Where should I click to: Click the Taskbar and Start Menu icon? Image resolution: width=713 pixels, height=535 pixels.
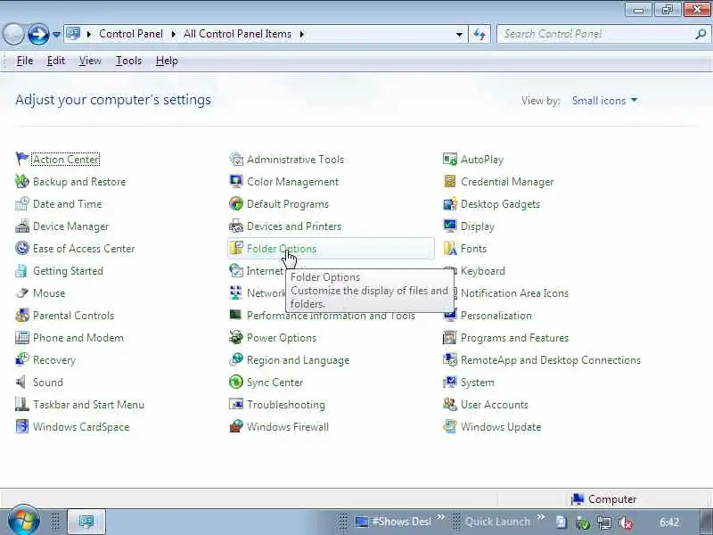pyautogui.click(x=21, y=404)
